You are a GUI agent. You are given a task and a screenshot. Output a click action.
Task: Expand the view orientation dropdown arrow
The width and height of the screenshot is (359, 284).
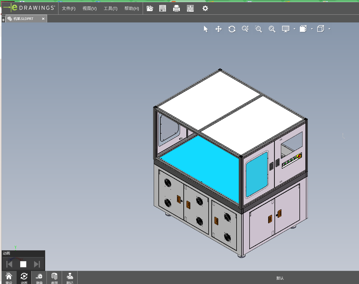[312, 29]
